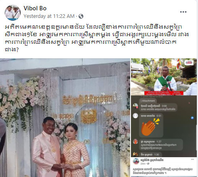The height and width of the screenshot is (177, 198).
Task: Open the embedded post screenshot at bottom right
Action: point(164,167)
